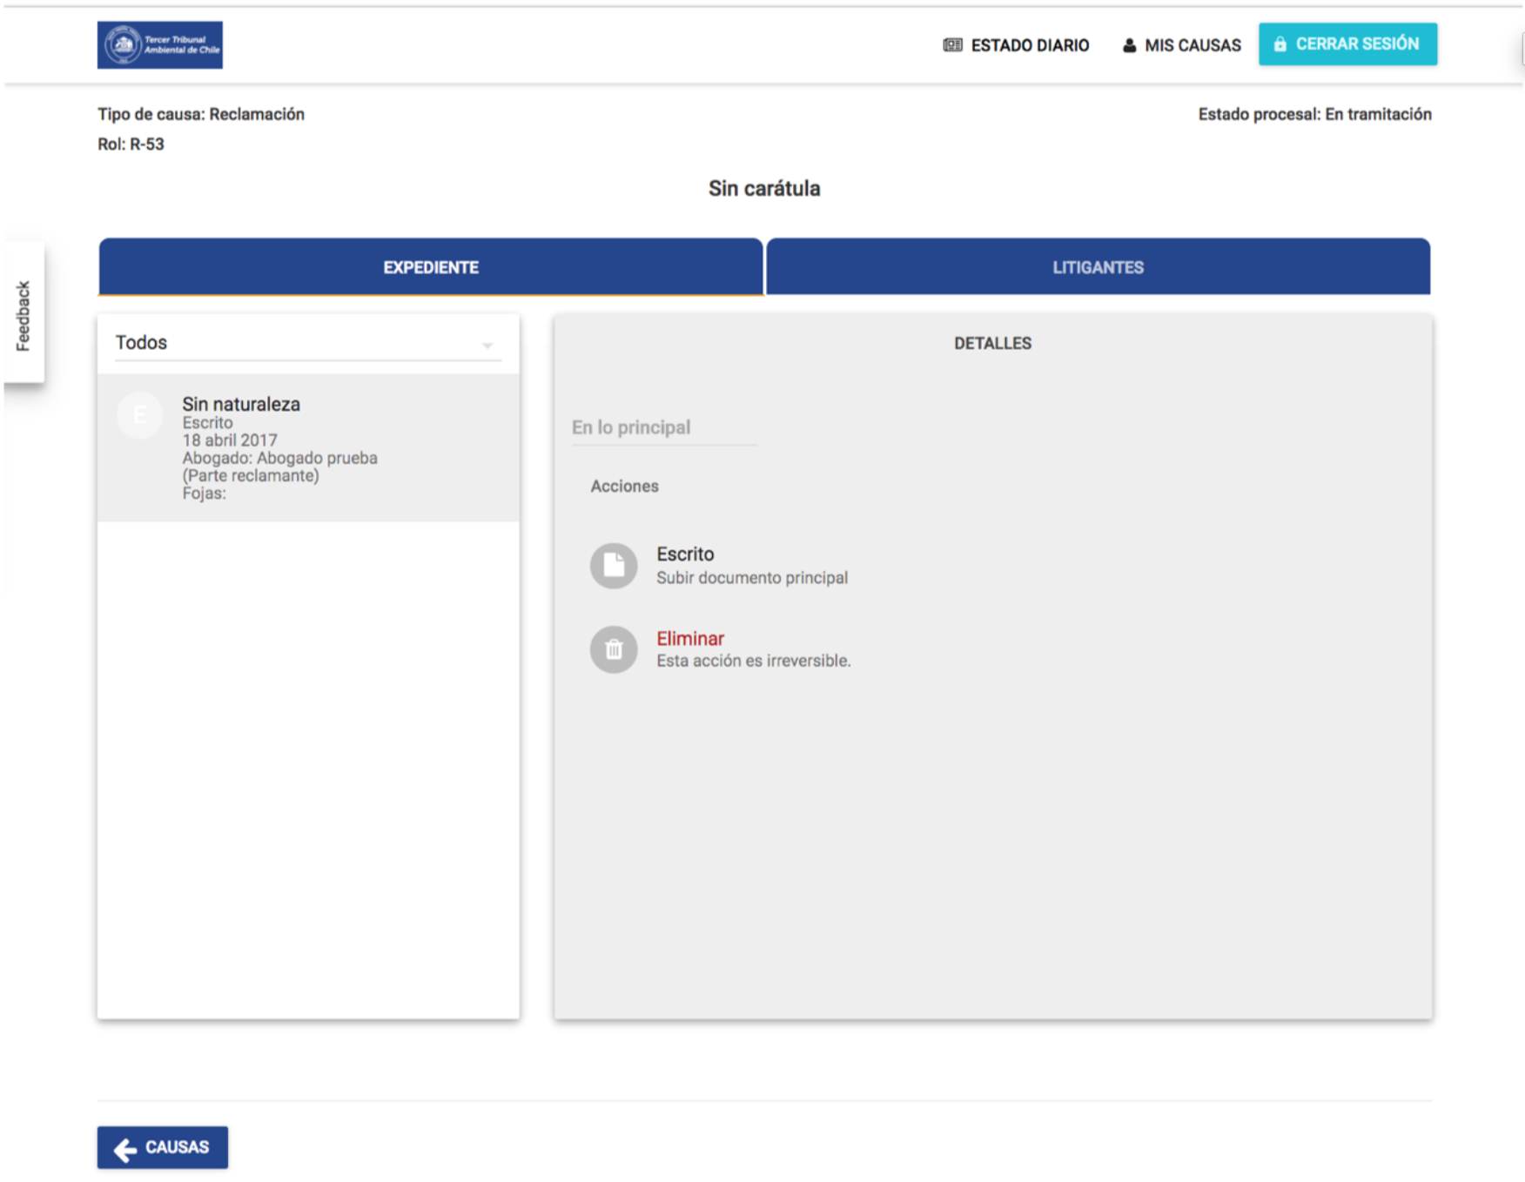
Task: Click the lock icon in Cerrar Sesión
Action: tap(1280, 44)
